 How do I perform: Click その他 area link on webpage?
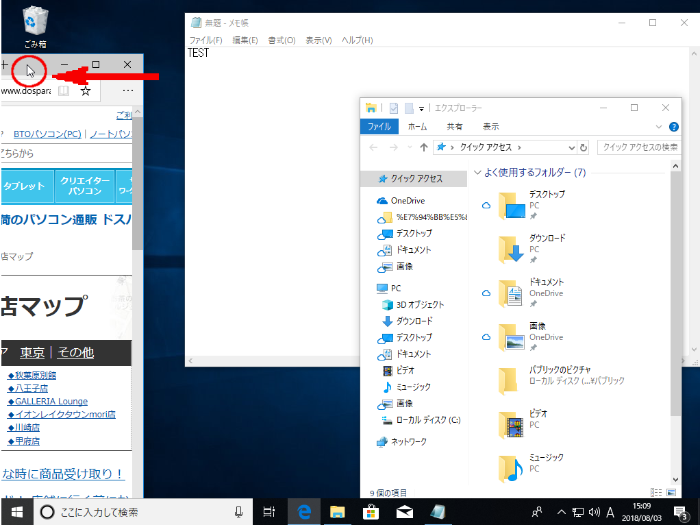tap(75, 352)
